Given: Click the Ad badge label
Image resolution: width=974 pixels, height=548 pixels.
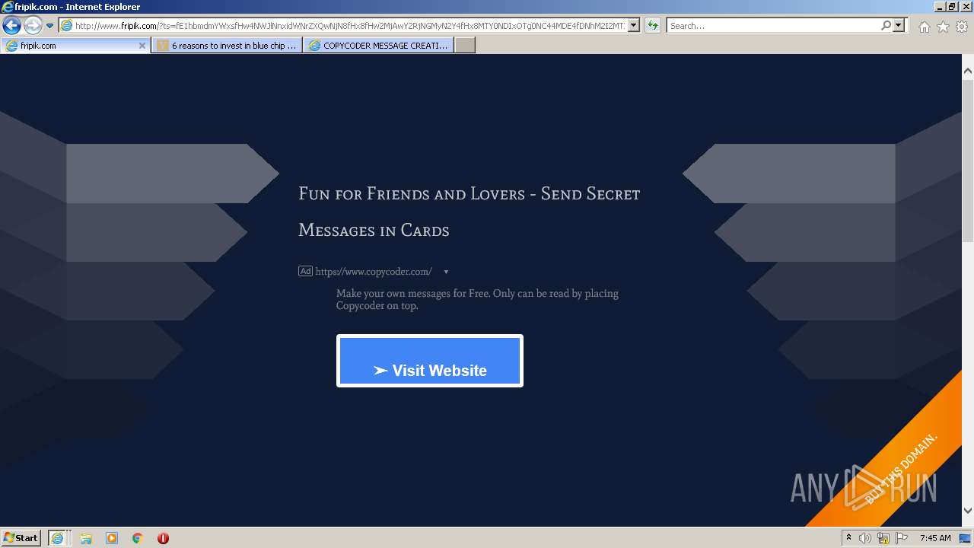Looking at the screenshot, I should click(305, 271).
